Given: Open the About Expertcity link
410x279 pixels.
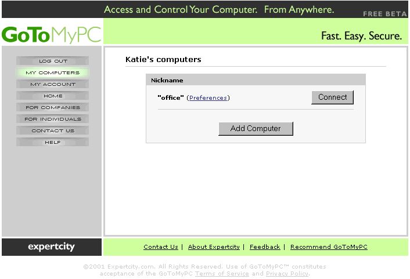Looking at the screenshot, I should (214, 247).
